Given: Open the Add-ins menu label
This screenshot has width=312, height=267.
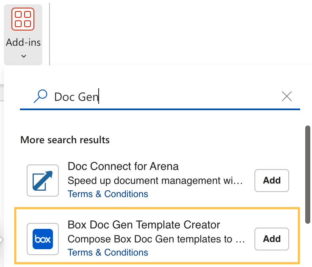Looking at the screenshot, I should pyautogui.click(x=23, y=43).
